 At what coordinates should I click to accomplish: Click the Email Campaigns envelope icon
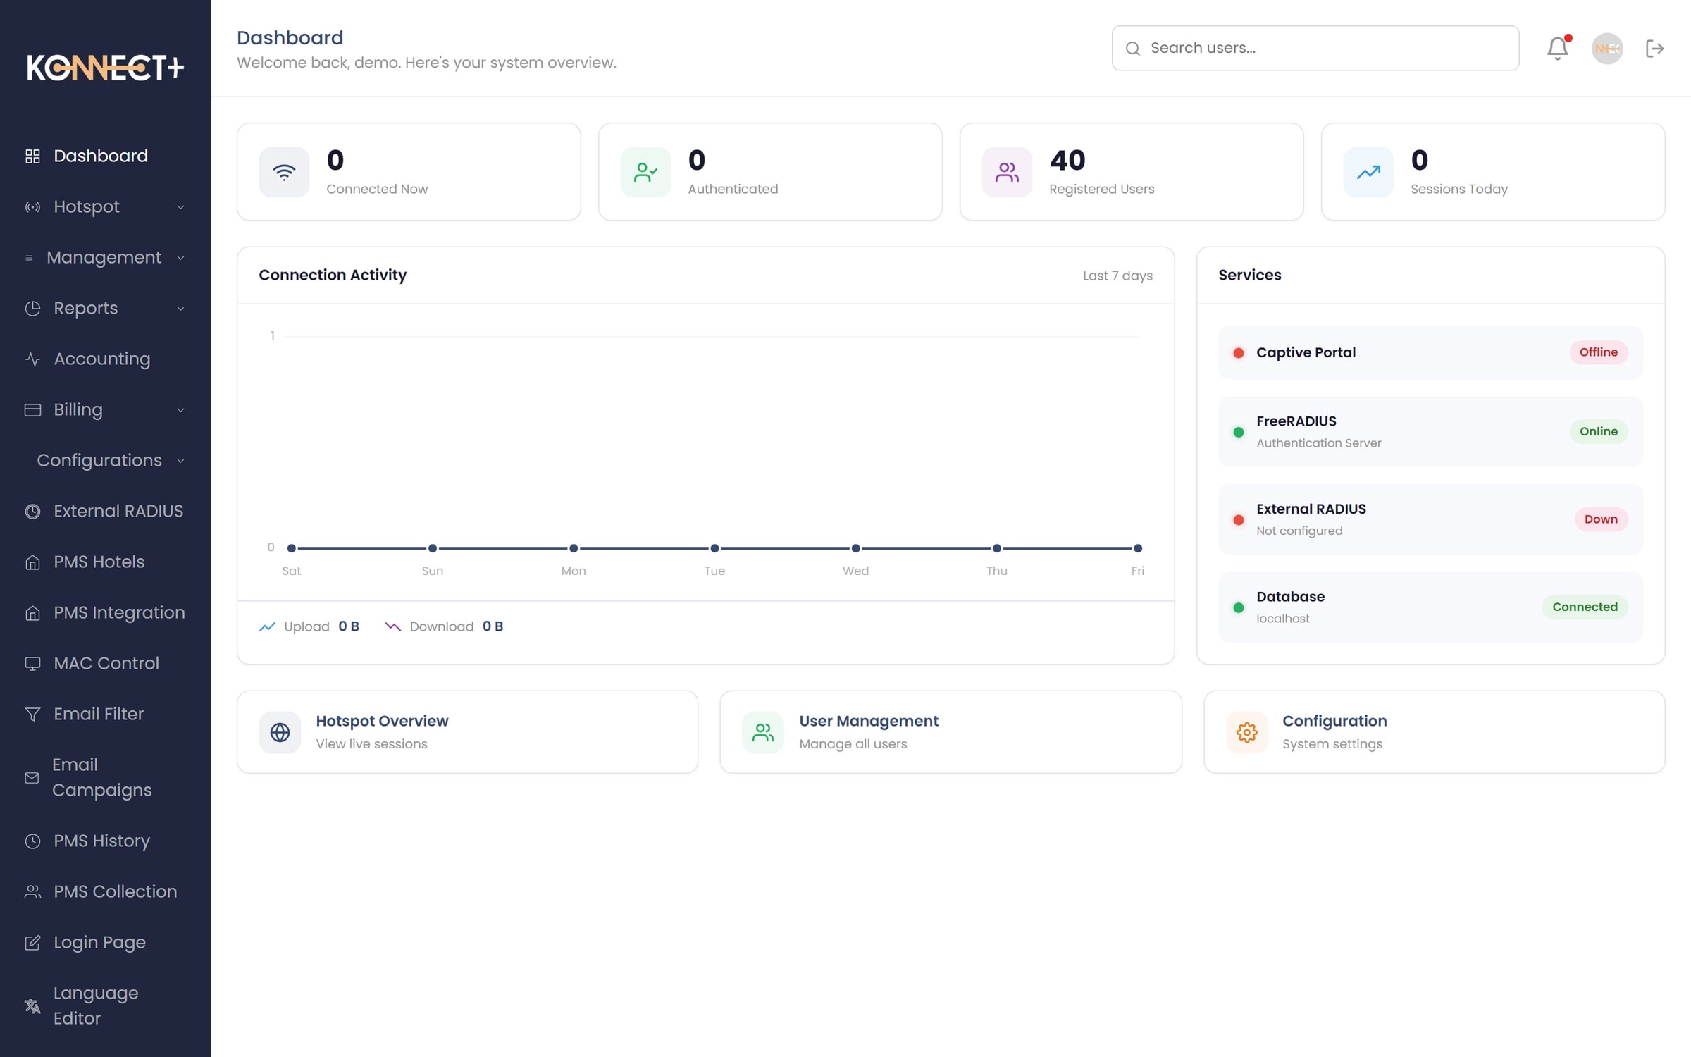coord(32,778)
